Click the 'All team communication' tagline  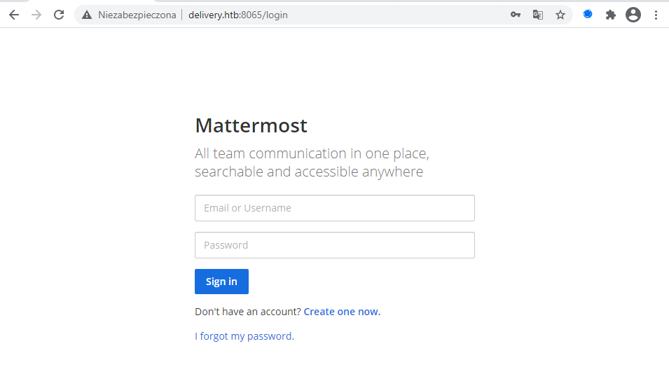(x=312, y=162)
